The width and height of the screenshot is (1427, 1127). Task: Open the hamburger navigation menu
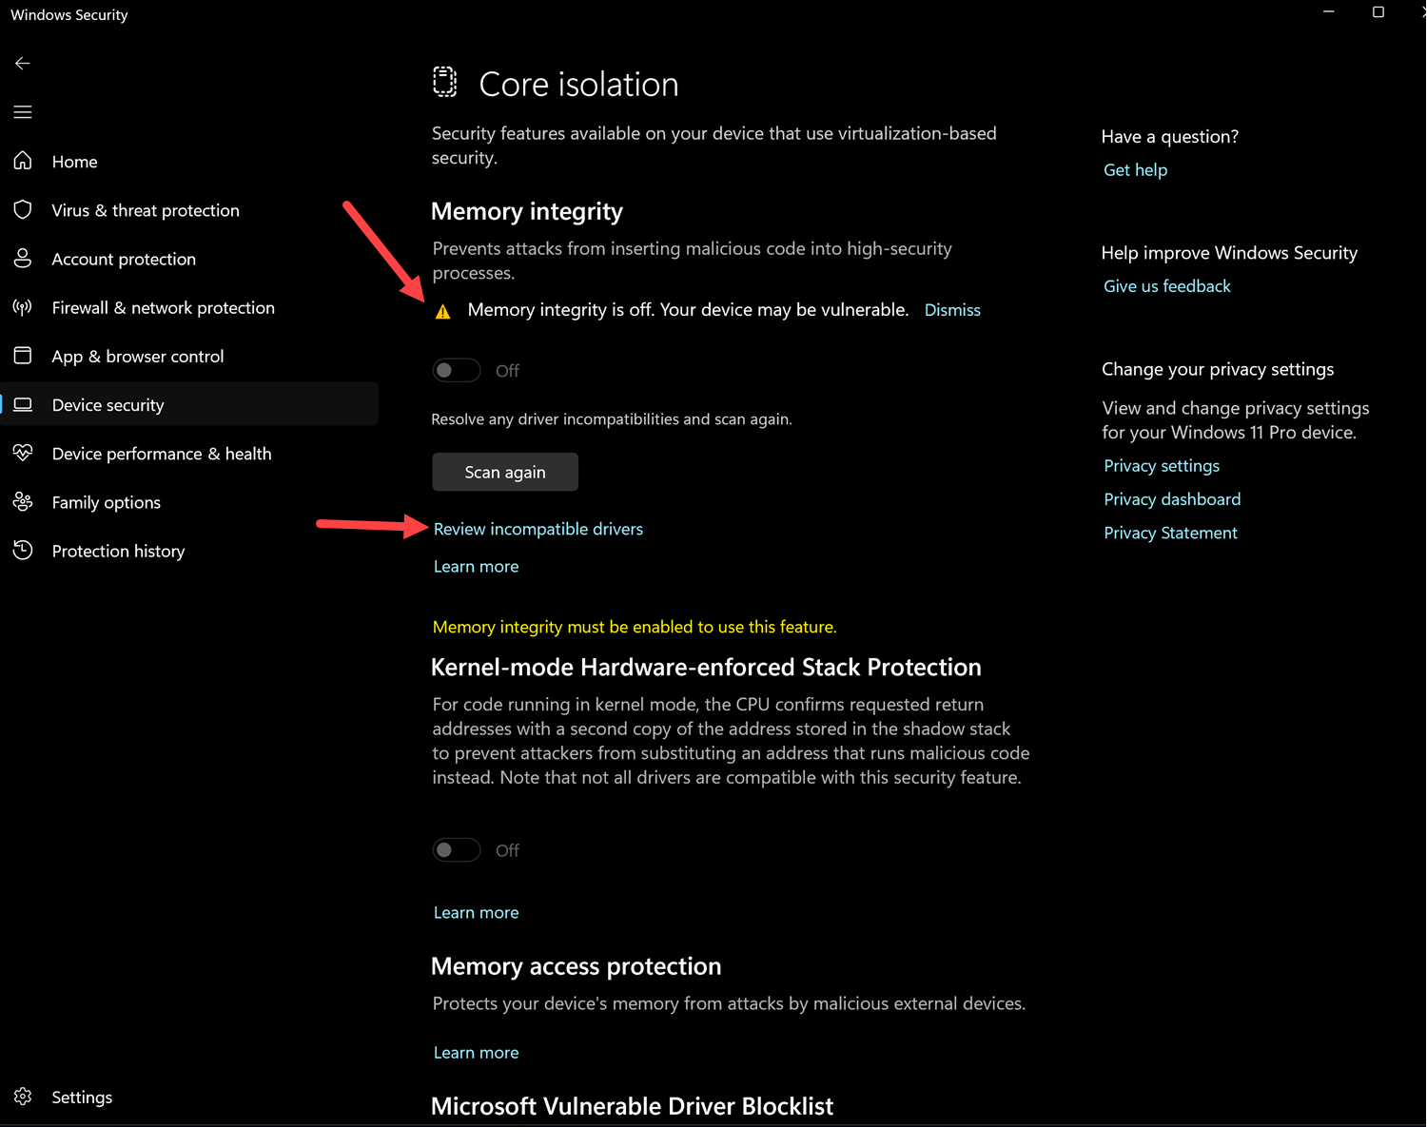(x=23, y=112)
